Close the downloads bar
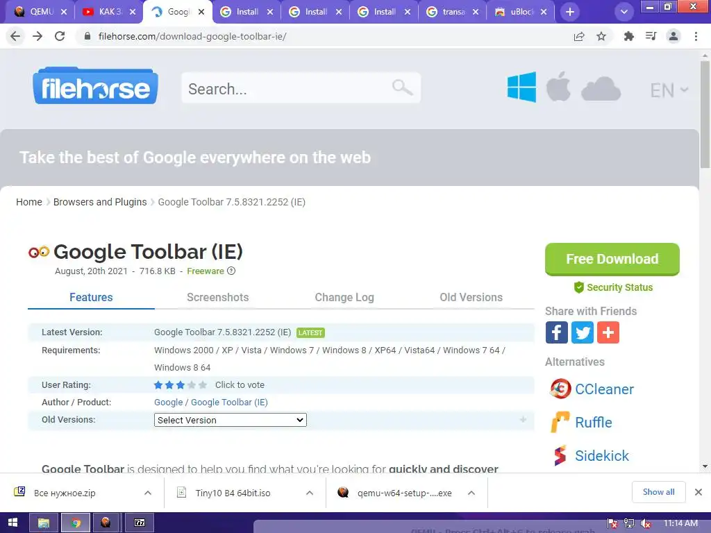This screenshot has width=711, height=533. coord(699,492)
